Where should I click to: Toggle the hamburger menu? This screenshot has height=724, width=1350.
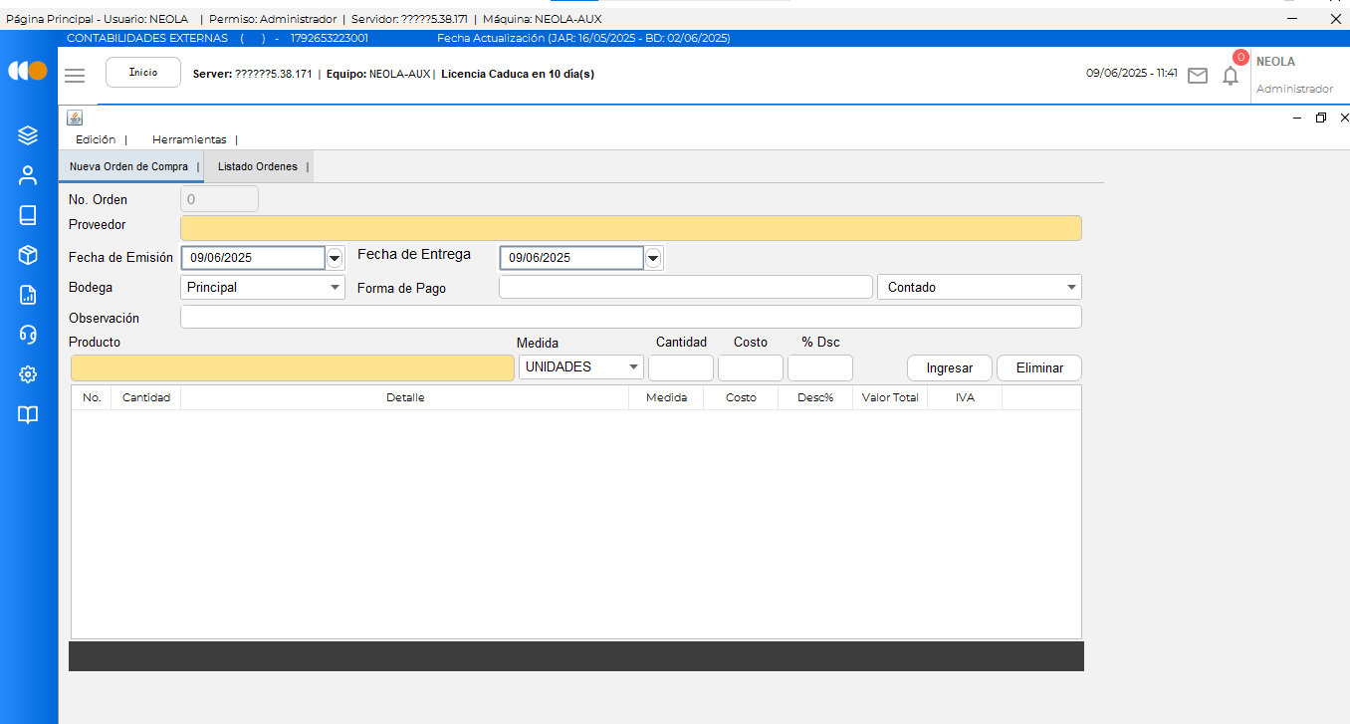(x=75, y=75)
